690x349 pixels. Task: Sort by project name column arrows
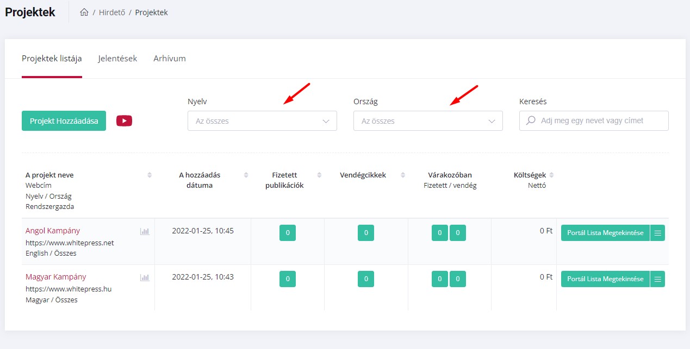(x=150, y=175)
